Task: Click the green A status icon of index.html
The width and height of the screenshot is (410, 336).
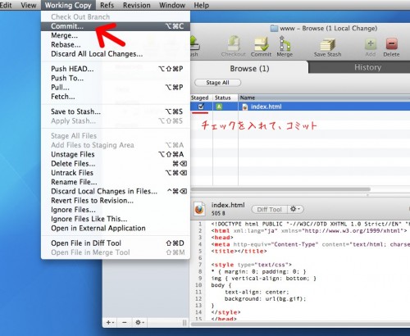Action: (219, 107)
